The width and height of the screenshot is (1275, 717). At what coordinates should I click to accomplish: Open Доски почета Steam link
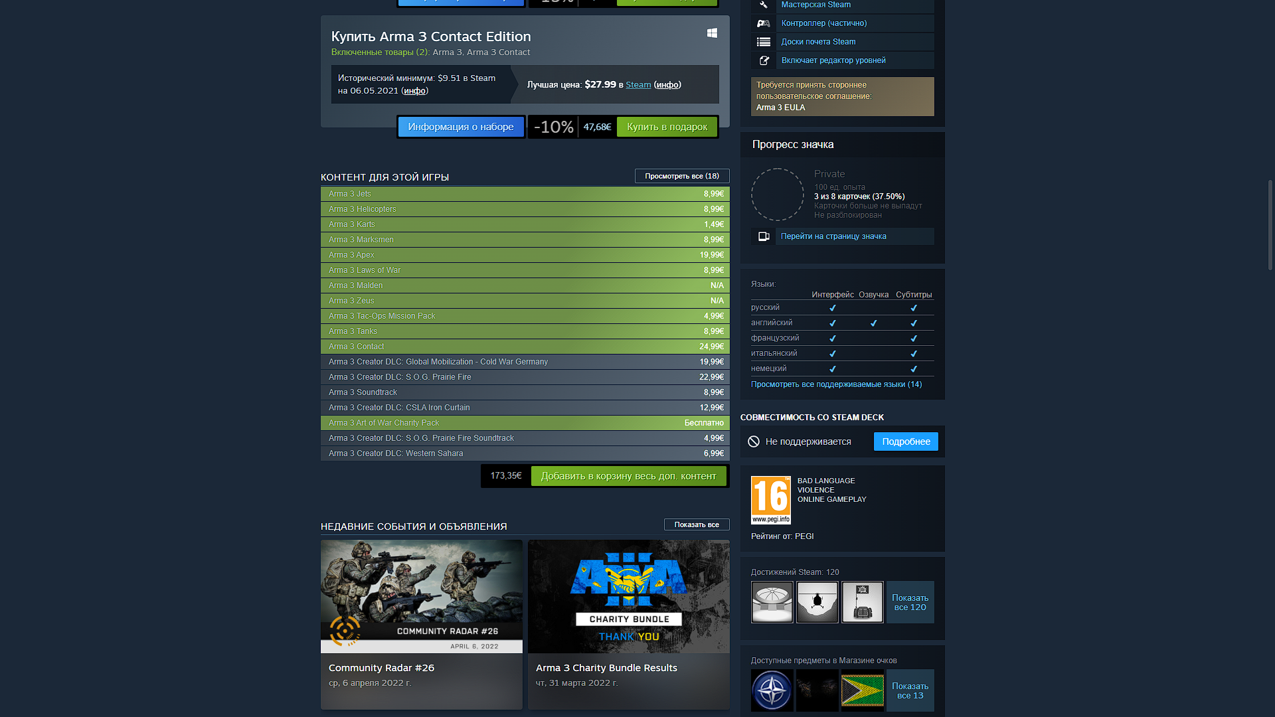point(818,42)
